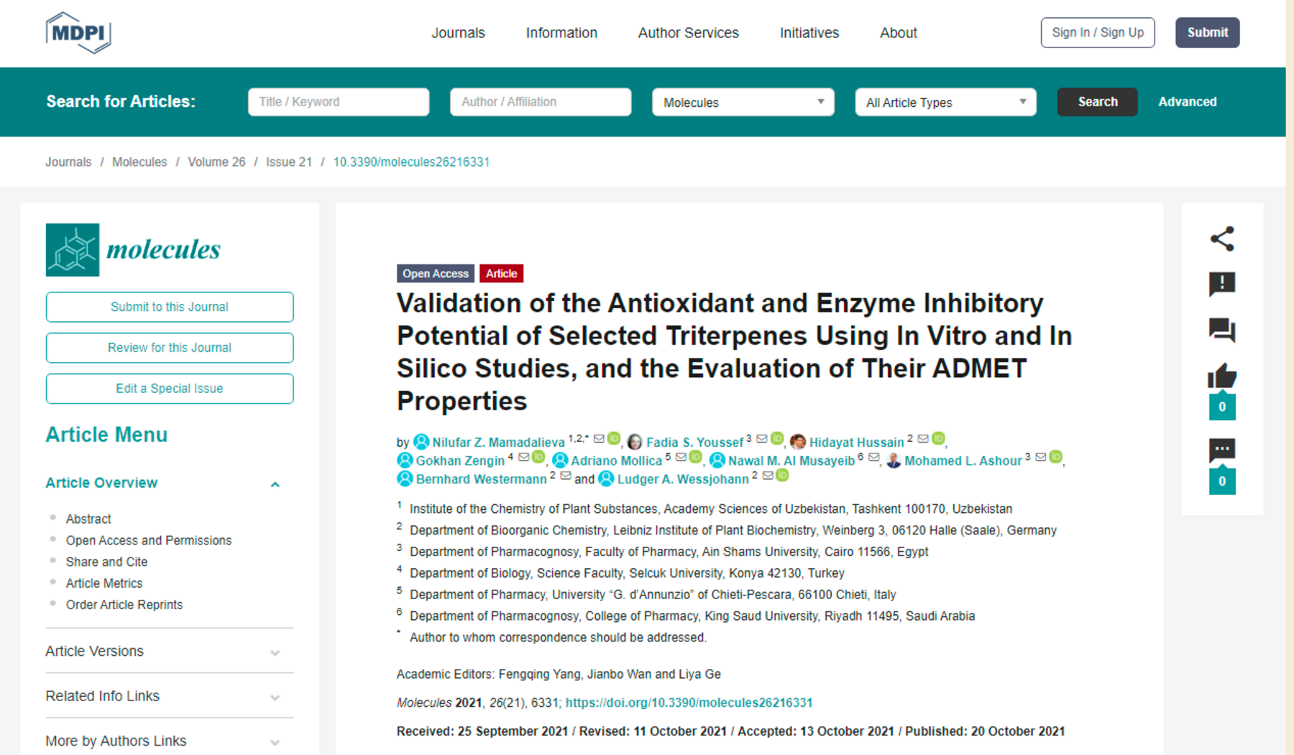Click Mohamed L. Ashour's profile photo

tap(894, 460)
